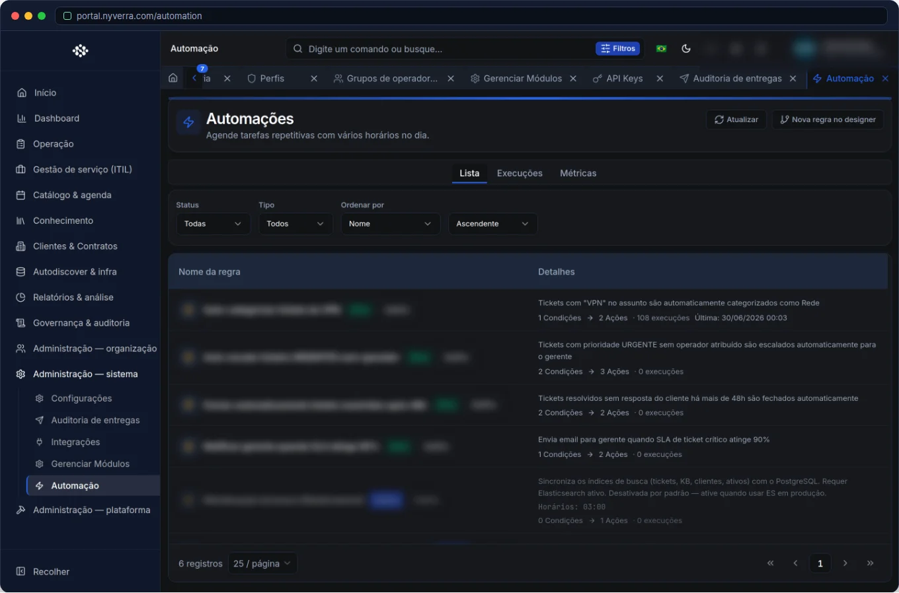Click the VPN categorization rule details
Viewport: 899px width, 593px height.
679,310
